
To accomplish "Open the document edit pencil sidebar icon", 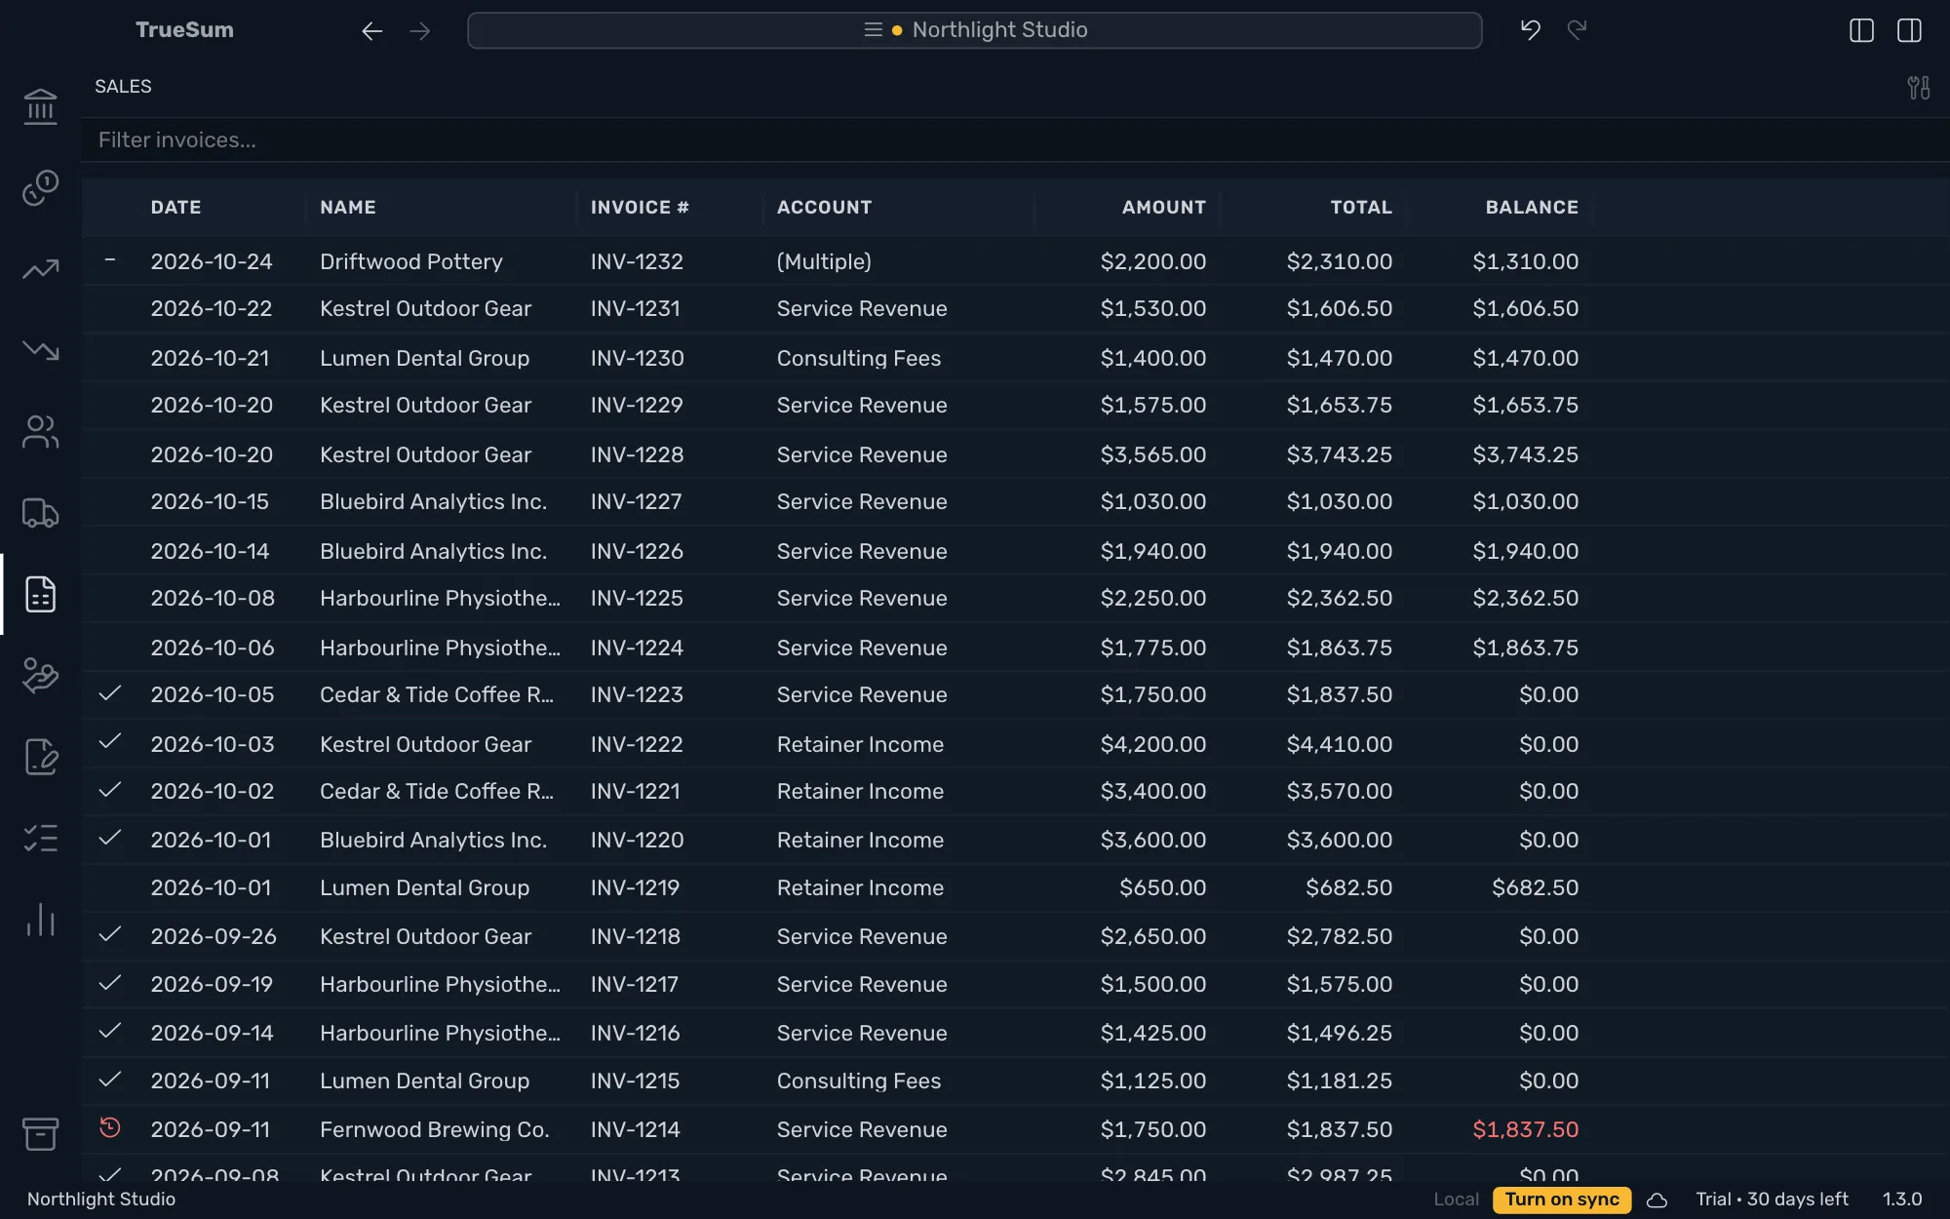I will point(40,757).
